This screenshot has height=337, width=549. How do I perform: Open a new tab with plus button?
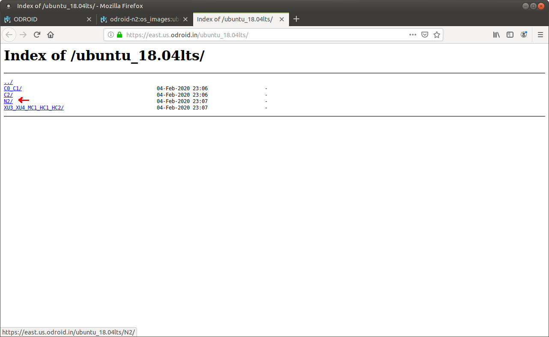click(x=296, y=19)
